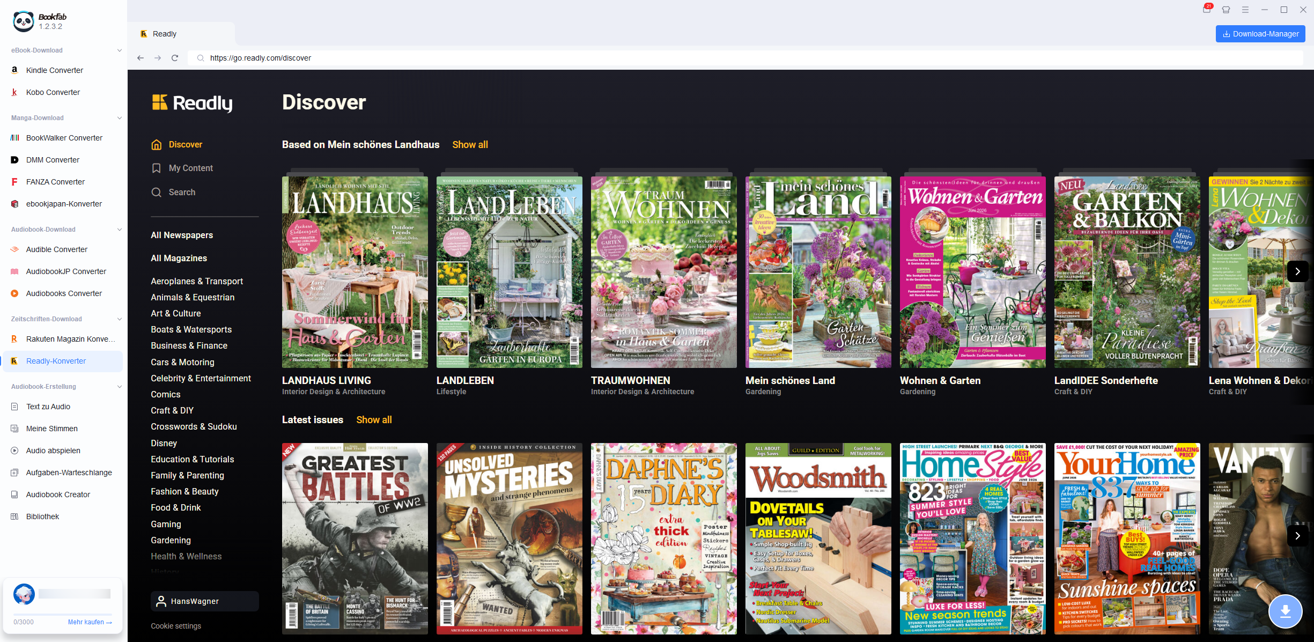
Task: Click the 0/3000 credits progress bar
Action: click(x=63, y=614)
